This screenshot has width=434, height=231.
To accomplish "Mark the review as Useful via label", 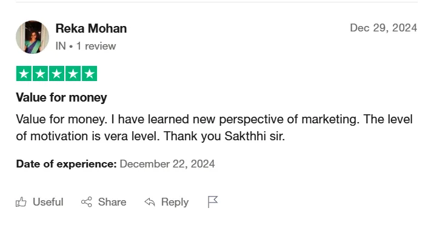I will point(48,202).
